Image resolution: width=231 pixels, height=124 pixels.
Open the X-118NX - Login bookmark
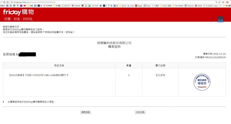point(210,6)
